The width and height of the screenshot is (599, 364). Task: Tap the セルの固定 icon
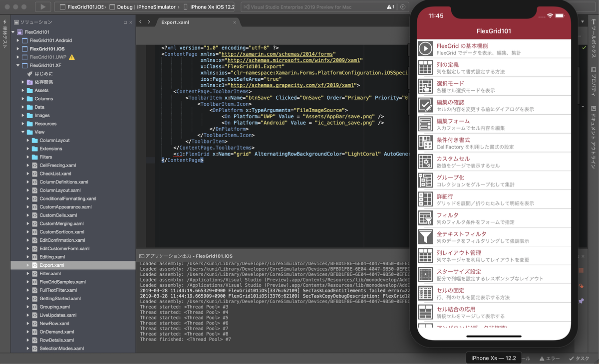click(x=425, y=293)
